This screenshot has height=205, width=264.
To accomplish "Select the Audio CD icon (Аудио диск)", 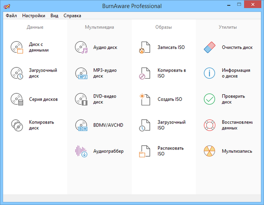I will [x=81, y=47].
